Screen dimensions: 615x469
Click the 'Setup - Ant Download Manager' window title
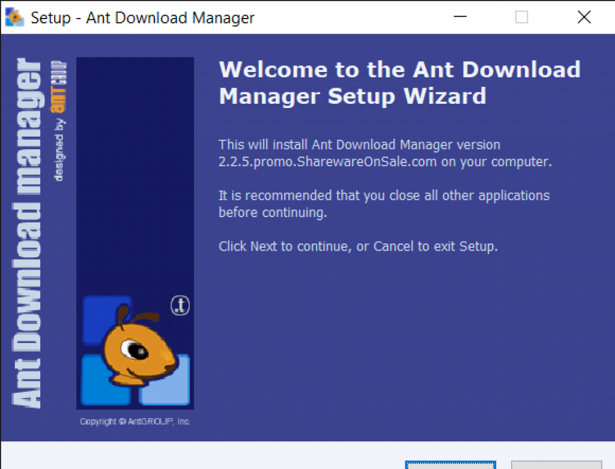point(142,18)
